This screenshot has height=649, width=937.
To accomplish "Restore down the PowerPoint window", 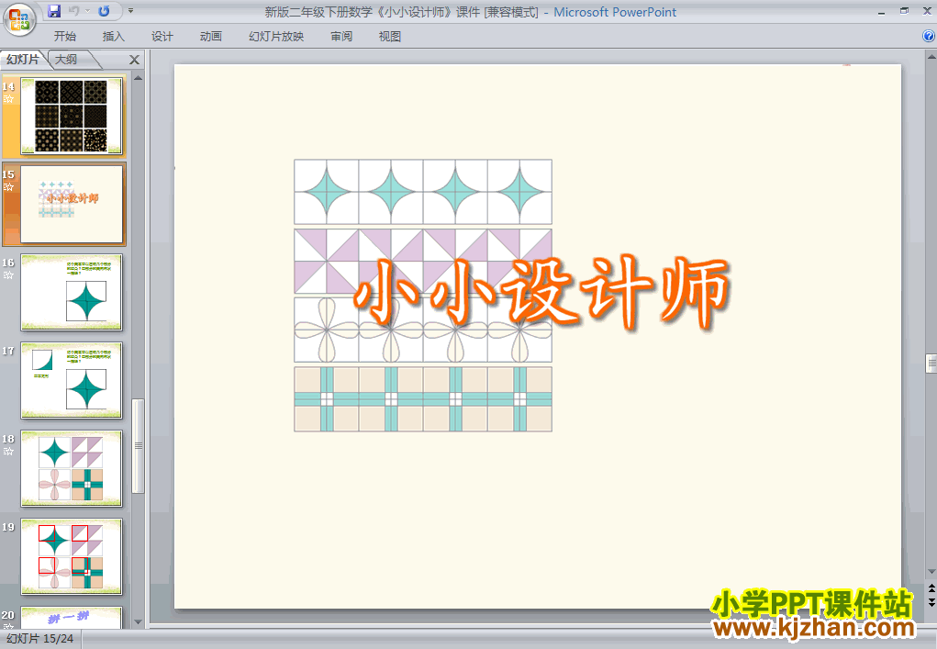I will (904, 11).
